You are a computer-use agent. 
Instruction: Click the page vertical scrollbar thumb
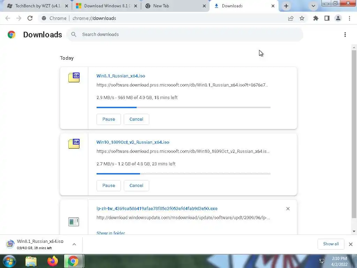pos(354,134)
